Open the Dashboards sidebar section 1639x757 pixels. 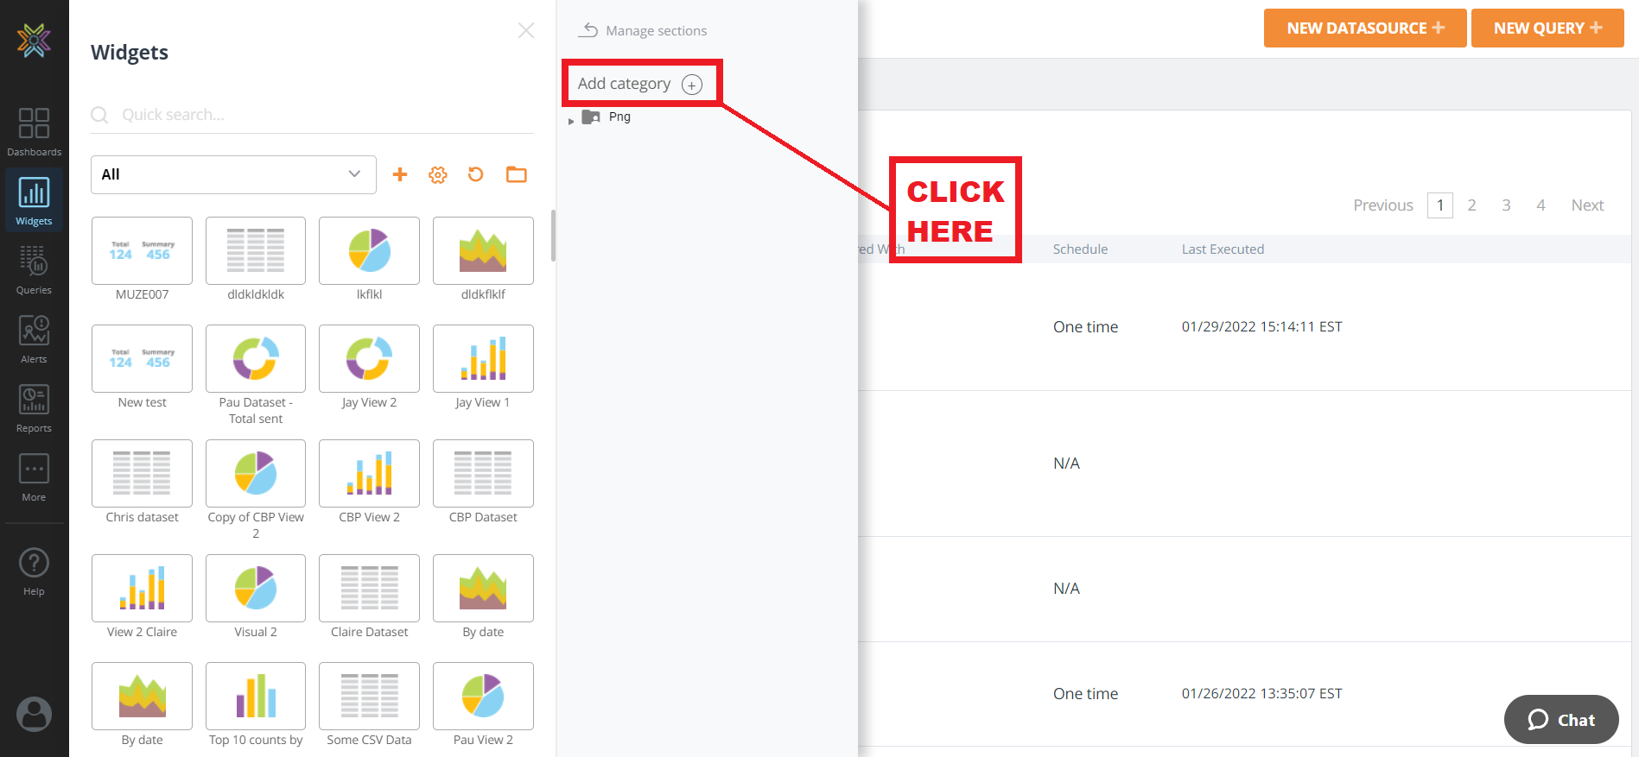pyautogui.click(x=34, y=131)
